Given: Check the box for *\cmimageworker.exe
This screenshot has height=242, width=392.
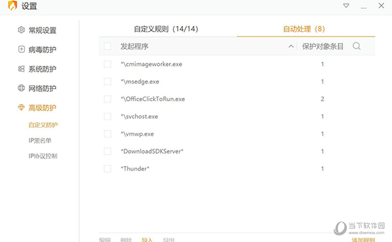Looking at the screenshot, I should click(x=108, y=64).
